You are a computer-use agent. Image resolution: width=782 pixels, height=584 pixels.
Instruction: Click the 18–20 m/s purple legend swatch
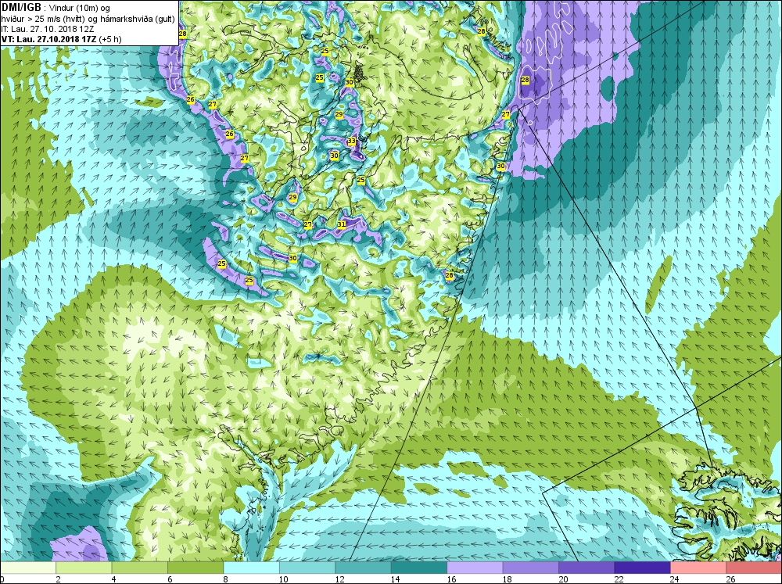pyautogui.click(x=531, y=568)
